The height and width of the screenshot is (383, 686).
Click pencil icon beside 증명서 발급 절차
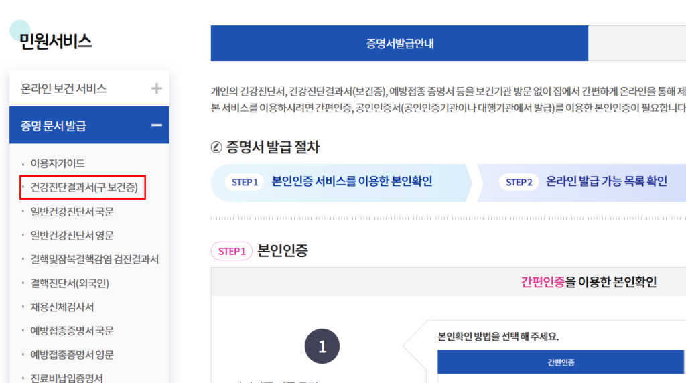pos(216,147)
